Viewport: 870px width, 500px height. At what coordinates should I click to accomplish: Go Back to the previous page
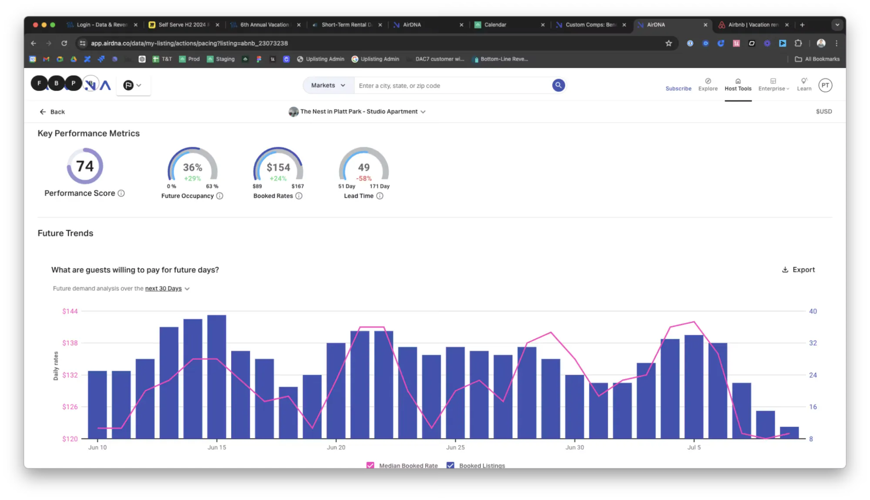pyautogui.click(x=52, y=112)
